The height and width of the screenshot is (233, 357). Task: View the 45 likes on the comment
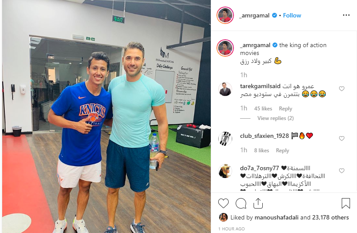263,109
